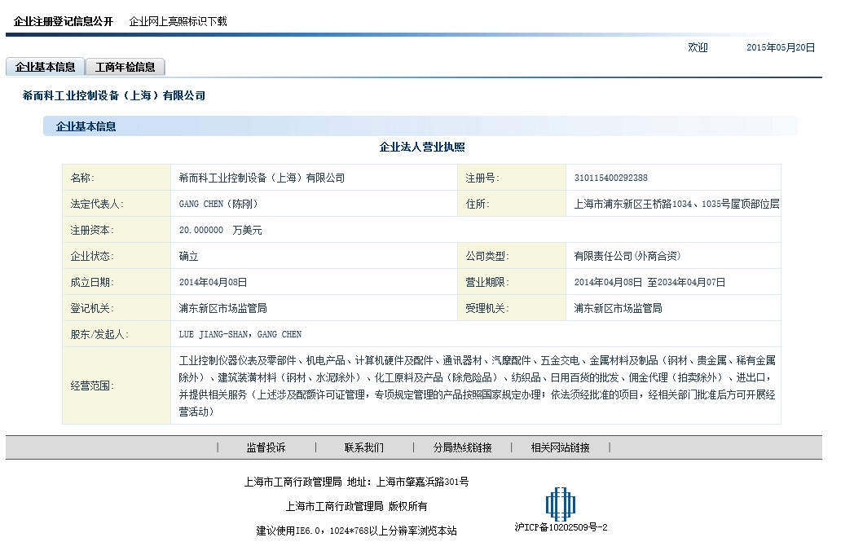
Task: Click the business scope paragraph starting 工业控制仪器仪表
Action: [x=477, y=385]
